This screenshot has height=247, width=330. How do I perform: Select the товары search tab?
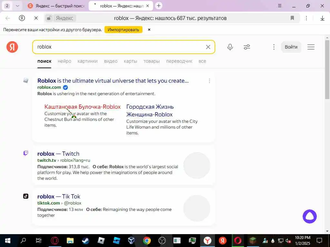[x=151, y=61]
